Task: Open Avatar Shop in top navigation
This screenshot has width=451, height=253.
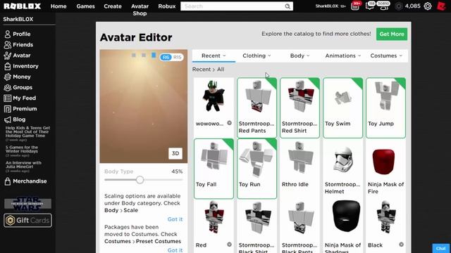Action: [140, 10]
